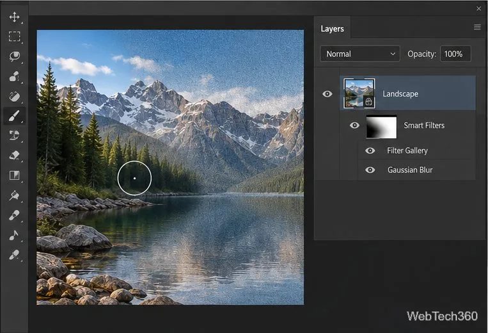Viewport: 488px width, 333px height.
Task: Select the Landscape layer name
Action: click(400, 93)
